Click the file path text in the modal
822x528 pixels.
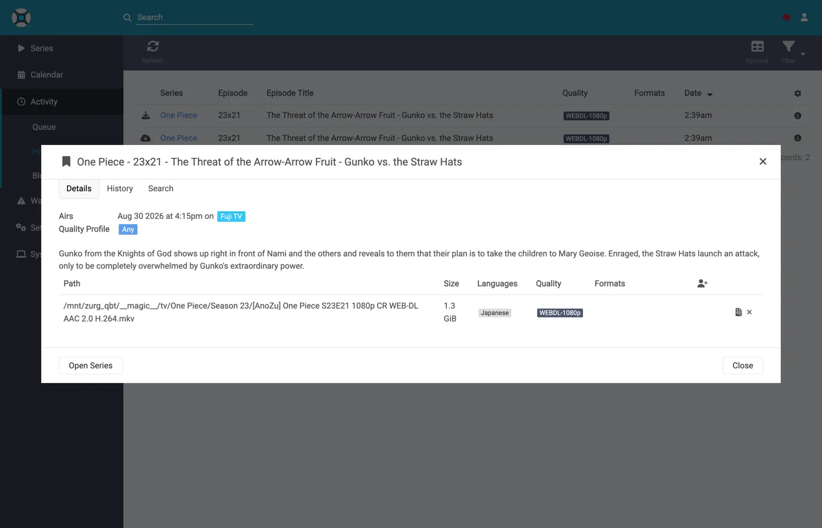click(241, 312)
